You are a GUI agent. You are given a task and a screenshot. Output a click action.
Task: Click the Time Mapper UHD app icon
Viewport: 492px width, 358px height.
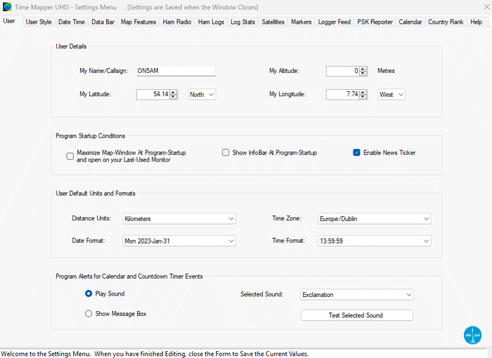point(7,6)
